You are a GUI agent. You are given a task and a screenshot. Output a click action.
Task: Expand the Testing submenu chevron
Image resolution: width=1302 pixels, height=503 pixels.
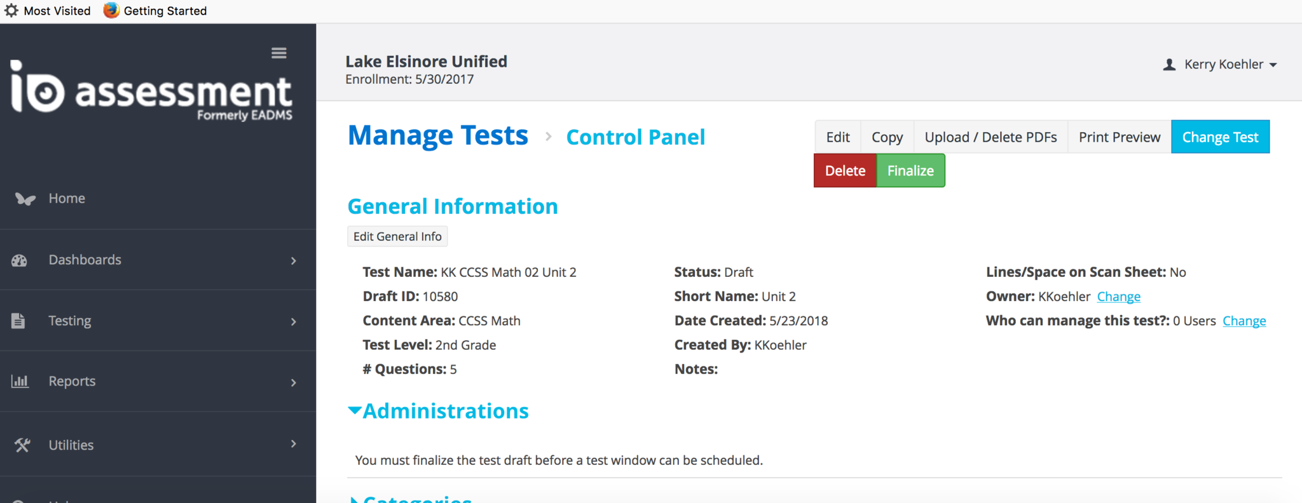pyautogui.click(x=293, y=321)
